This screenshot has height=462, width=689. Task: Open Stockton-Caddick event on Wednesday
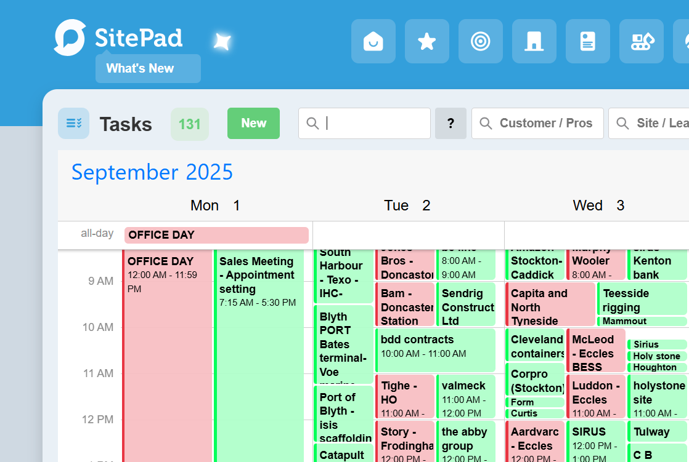coord(535,265)
